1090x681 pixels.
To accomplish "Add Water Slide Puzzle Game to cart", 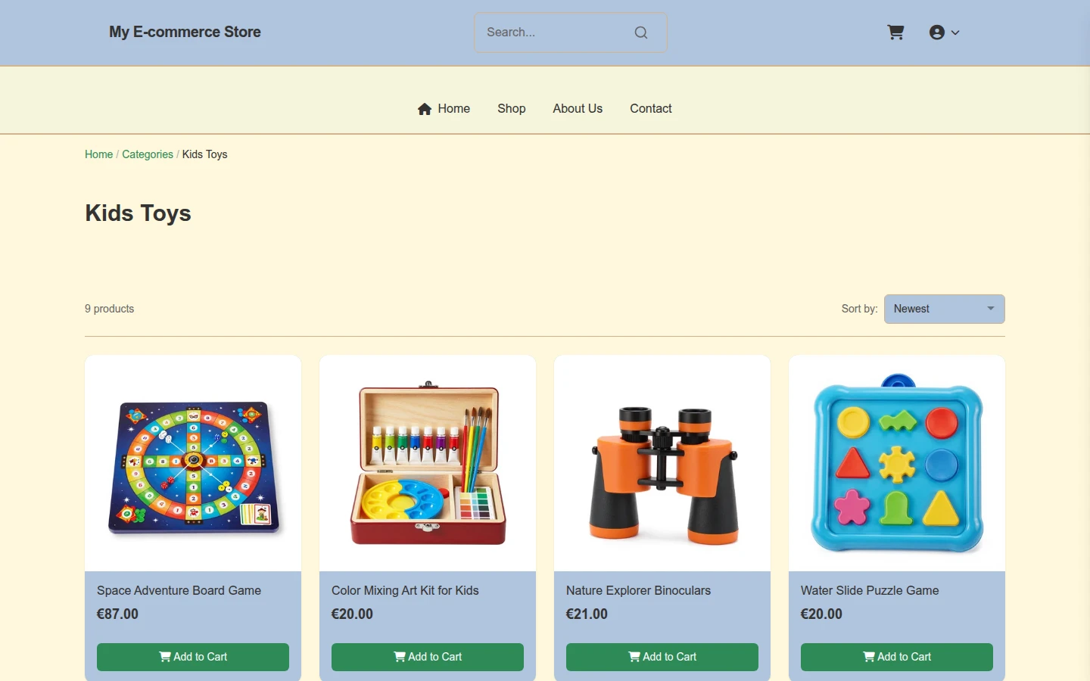I will coord(897,657).
